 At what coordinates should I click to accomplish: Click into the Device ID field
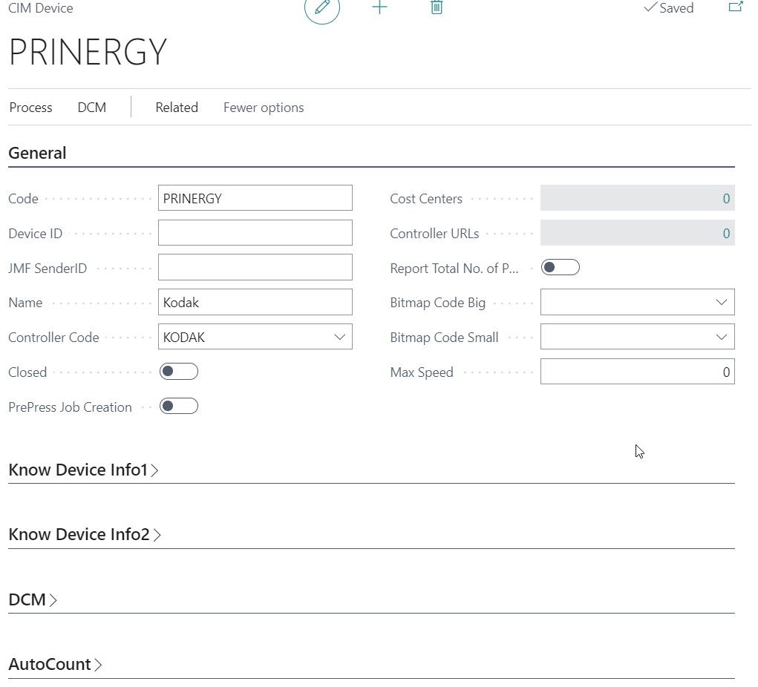(255, 233)
